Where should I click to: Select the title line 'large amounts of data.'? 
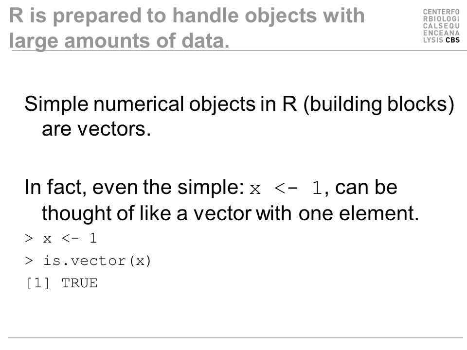point(120,40)
